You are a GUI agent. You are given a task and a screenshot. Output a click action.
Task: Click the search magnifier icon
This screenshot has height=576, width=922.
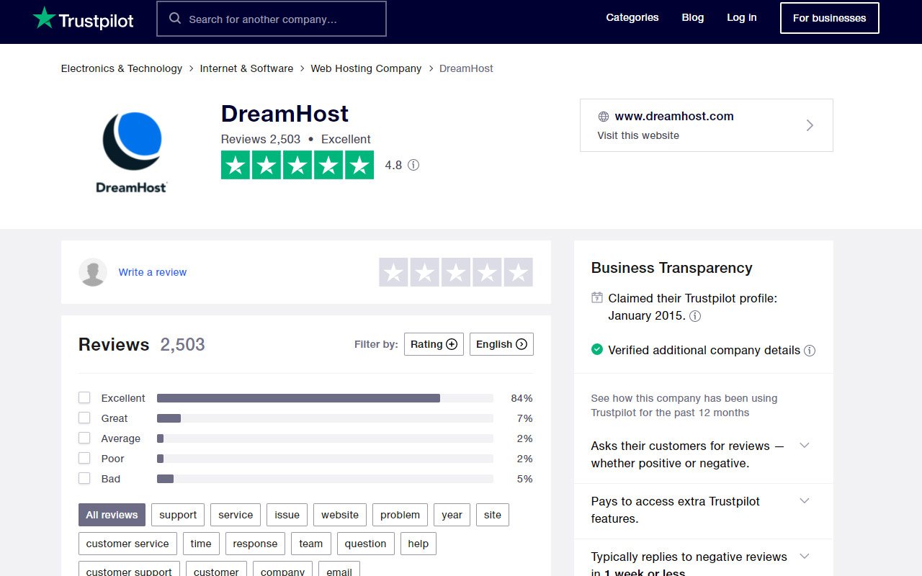175,19
